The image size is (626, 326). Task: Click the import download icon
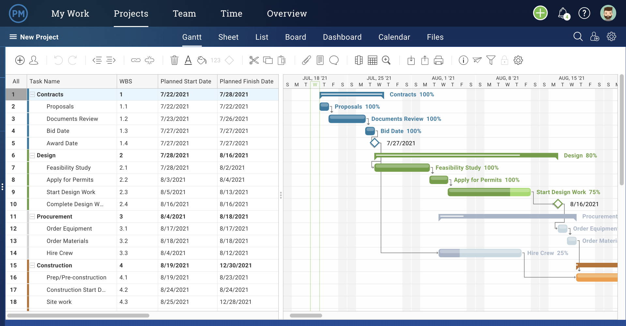pyautogui.click(x=411, y=60)
